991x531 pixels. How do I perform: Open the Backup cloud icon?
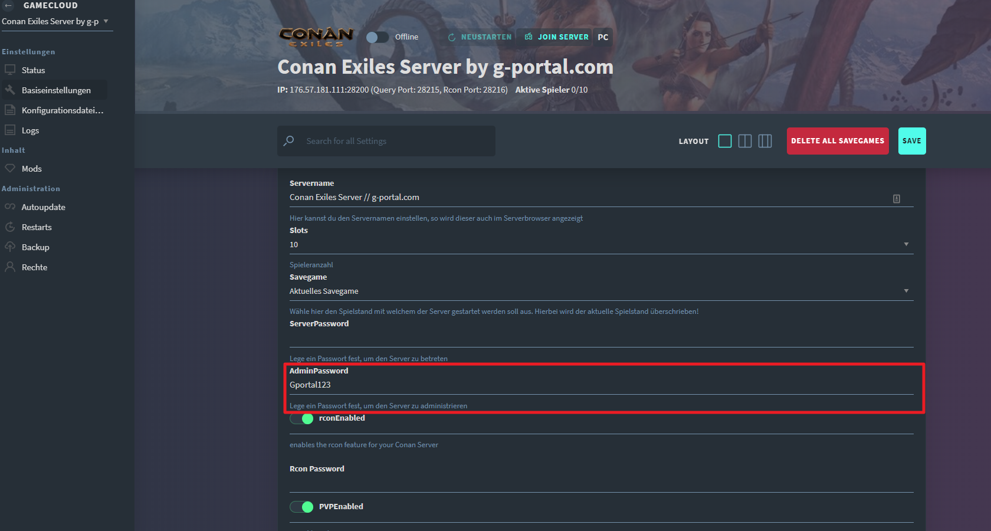pyautogui.click(x=10, y=247)
